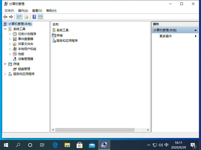Screen dimensions: 201x150
Task: Click the Export List toolbar icon
Action: 26,17
